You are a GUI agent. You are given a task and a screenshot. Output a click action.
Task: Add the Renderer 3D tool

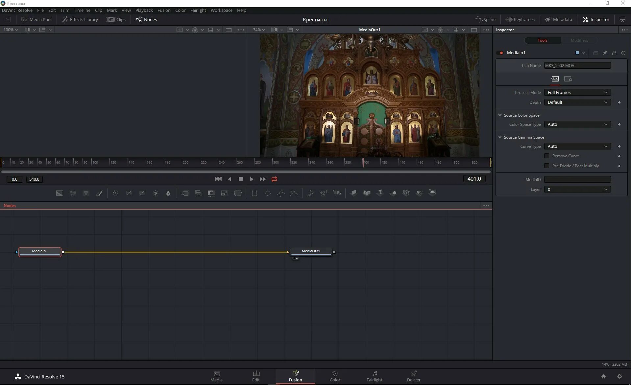point(433,193)
